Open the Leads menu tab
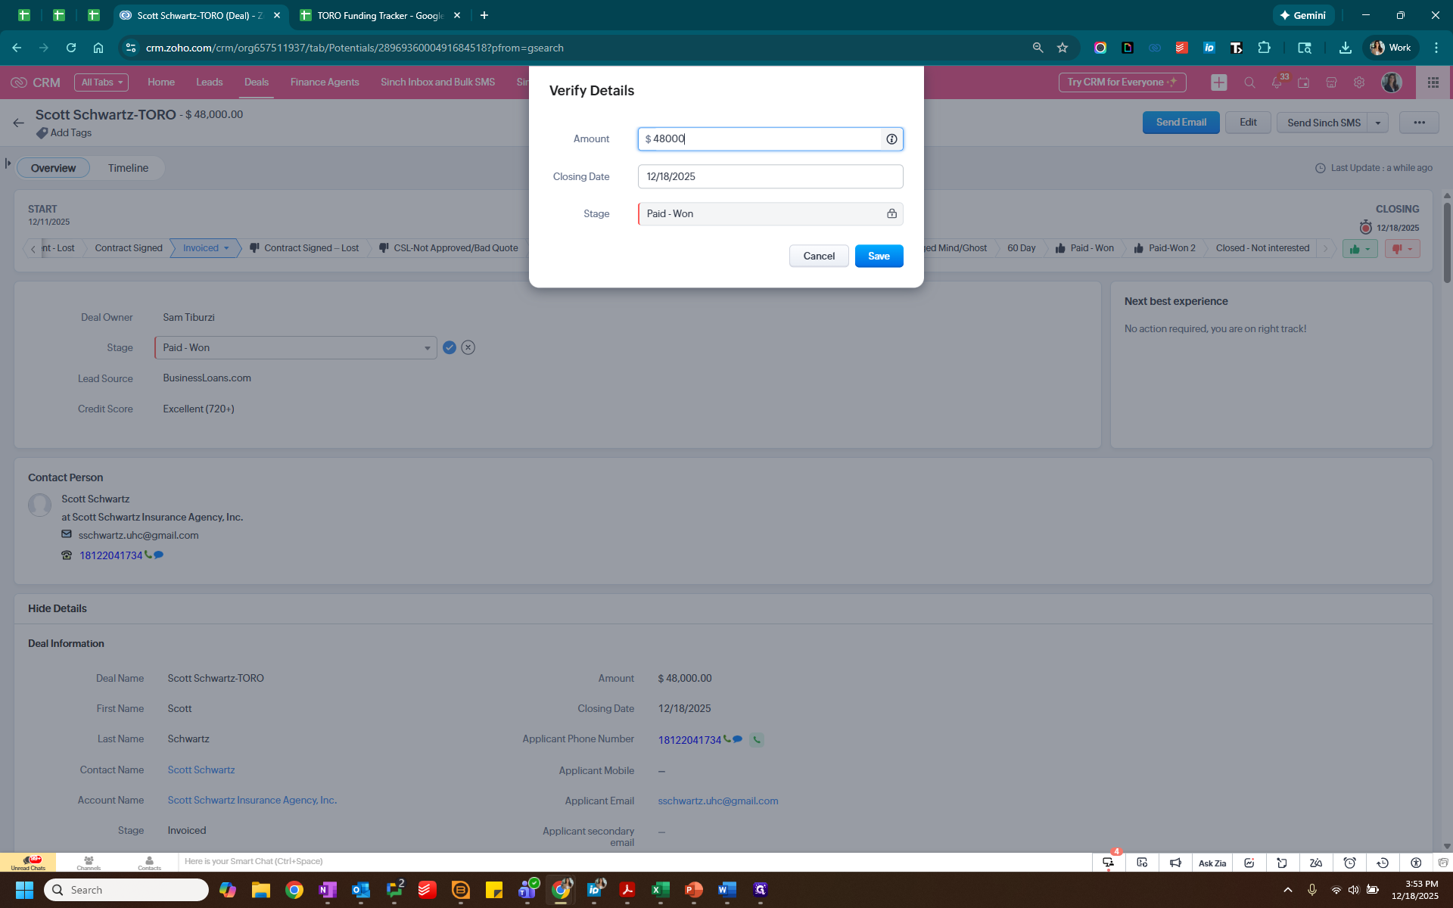Viewport: 1453px width, 908px height. (209, 82)
